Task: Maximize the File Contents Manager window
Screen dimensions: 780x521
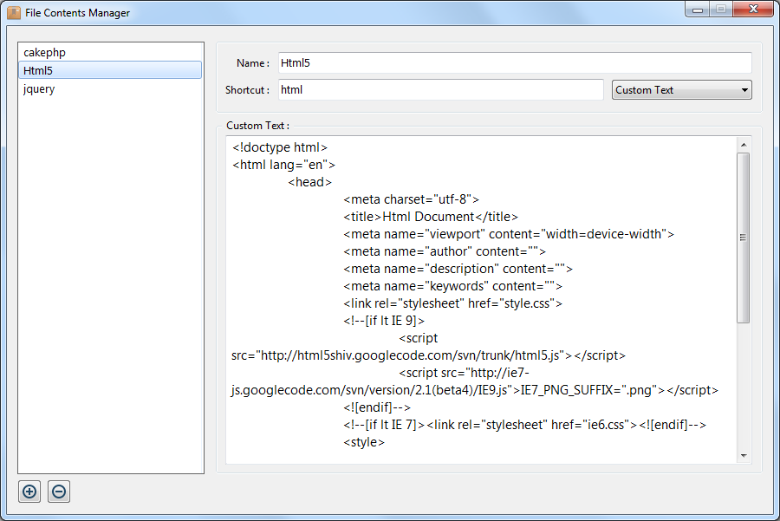Action: pos(721,10)
